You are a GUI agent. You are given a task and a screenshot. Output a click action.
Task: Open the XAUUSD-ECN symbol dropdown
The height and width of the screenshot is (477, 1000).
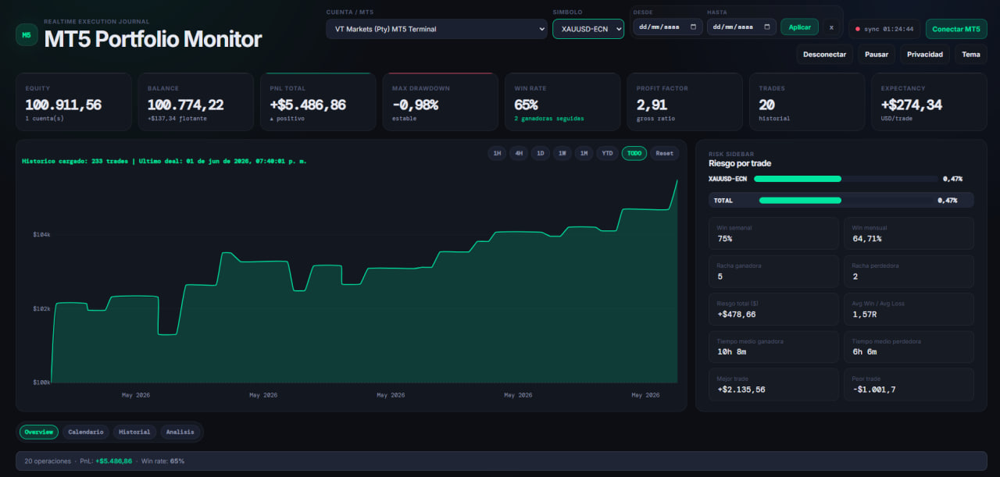click(x=588, y=29)
